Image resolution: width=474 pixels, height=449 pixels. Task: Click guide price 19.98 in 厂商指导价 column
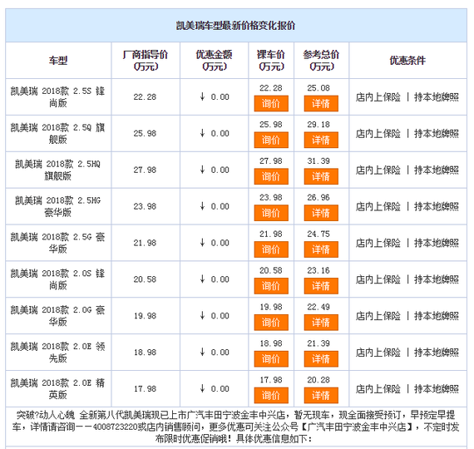pyautogui.click(x=145, y=316)
